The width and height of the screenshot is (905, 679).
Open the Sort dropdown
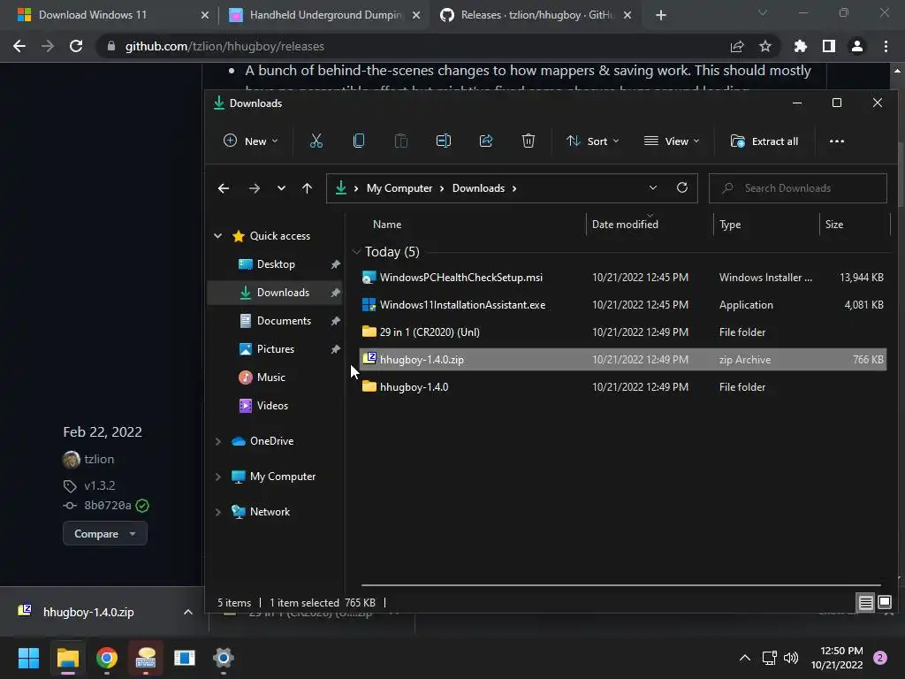(593, 141)
